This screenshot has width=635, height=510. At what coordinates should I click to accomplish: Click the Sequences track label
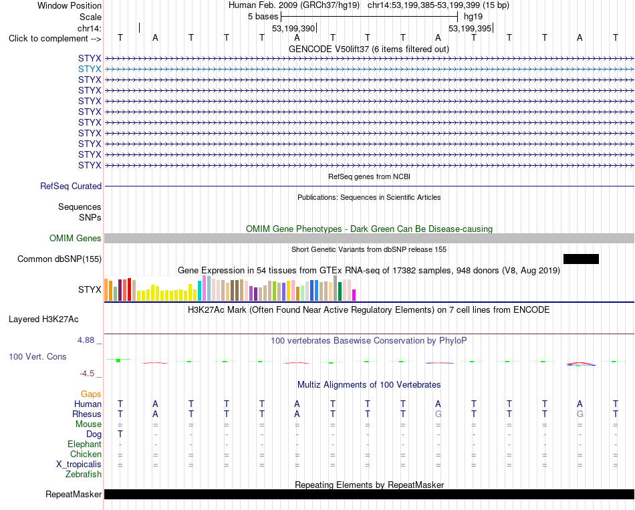[x=80, y=207]
